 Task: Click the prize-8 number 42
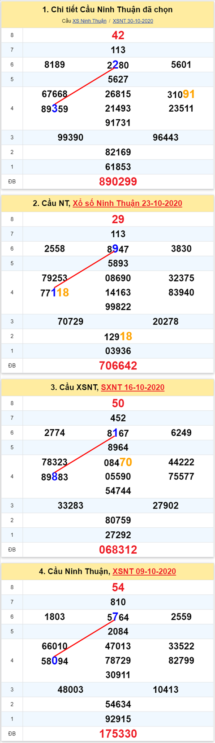coord(118,35)
